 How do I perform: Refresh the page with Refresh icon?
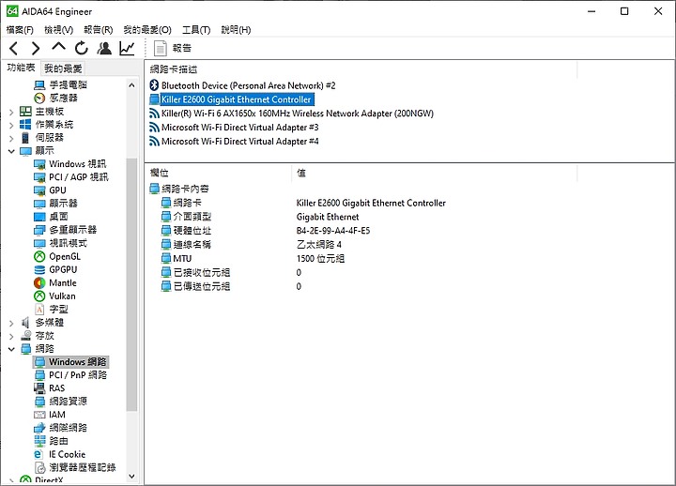click(x=81, y=48)
